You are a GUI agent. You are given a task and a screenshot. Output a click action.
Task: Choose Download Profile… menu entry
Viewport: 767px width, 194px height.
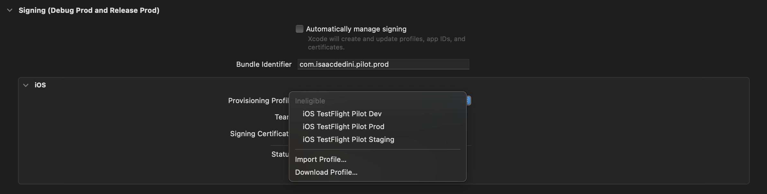(326, 172)
